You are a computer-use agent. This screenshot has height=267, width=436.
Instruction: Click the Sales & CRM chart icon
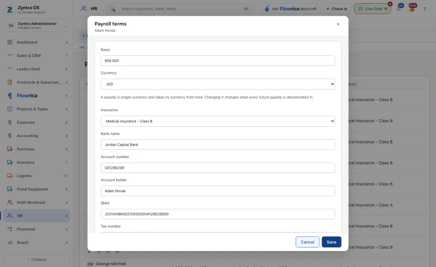pos(10,55)
